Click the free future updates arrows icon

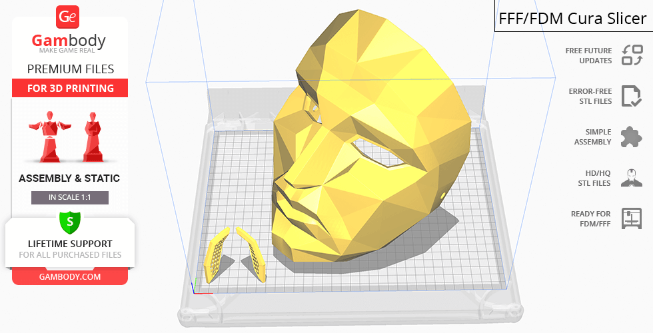point(632,55)
